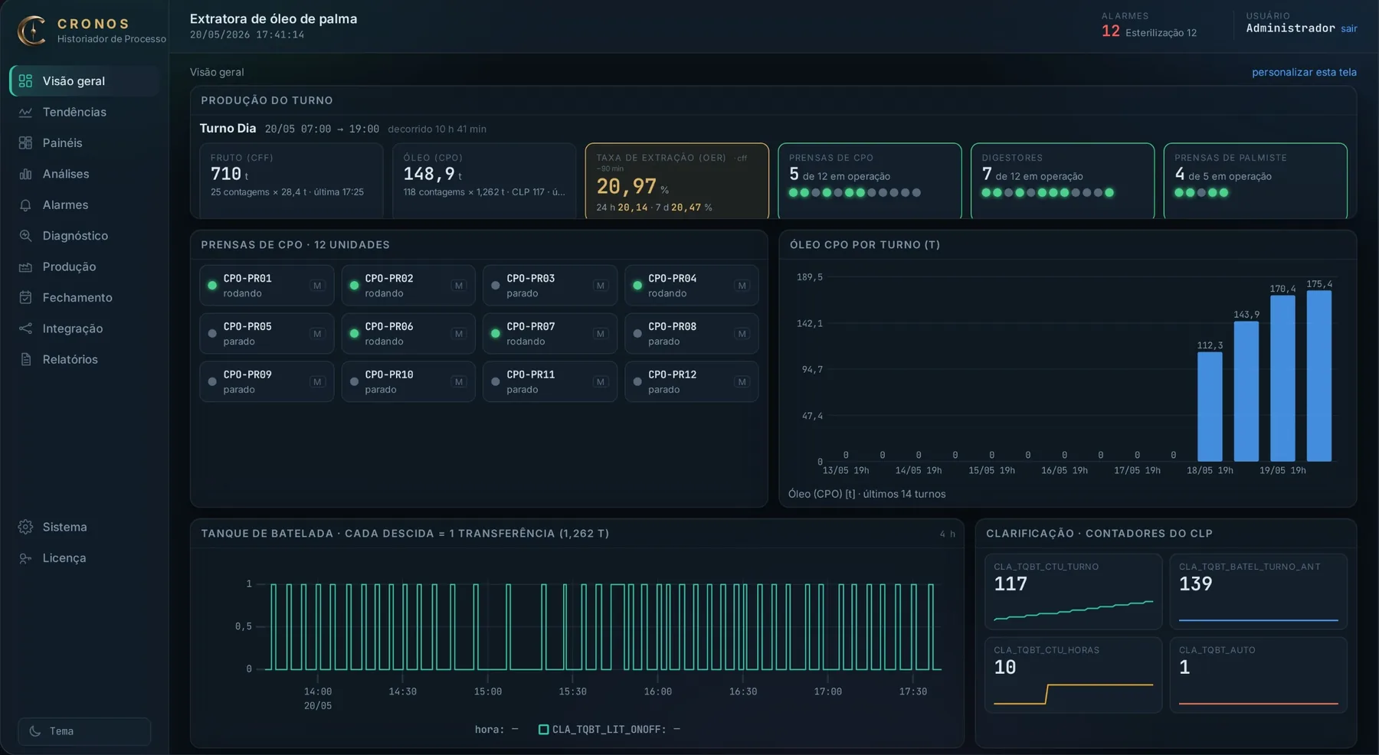
Task: Click the 112,3 bar in chart
Action: [x=1210, y=407]
